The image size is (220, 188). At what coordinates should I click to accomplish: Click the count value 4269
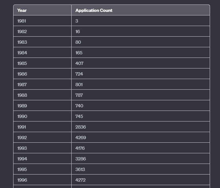(81, 138)
